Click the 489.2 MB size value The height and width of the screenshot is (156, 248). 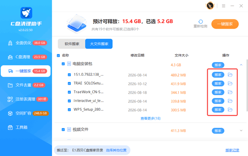178,75
